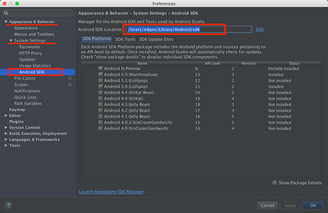
Task: Open SDK Update Sites tab
Action: [156, 39]
